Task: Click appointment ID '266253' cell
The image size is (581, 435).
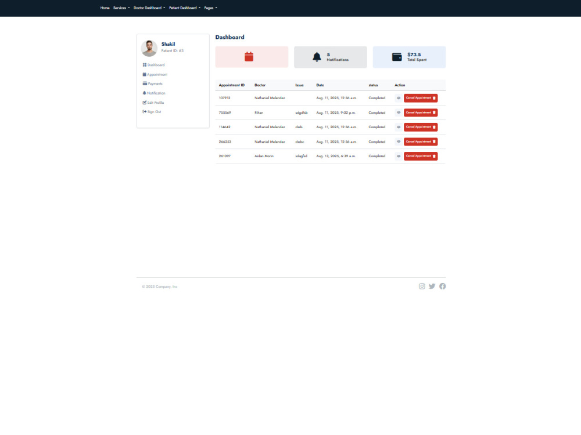Action: pyautogui.click(x=225, y=142)
